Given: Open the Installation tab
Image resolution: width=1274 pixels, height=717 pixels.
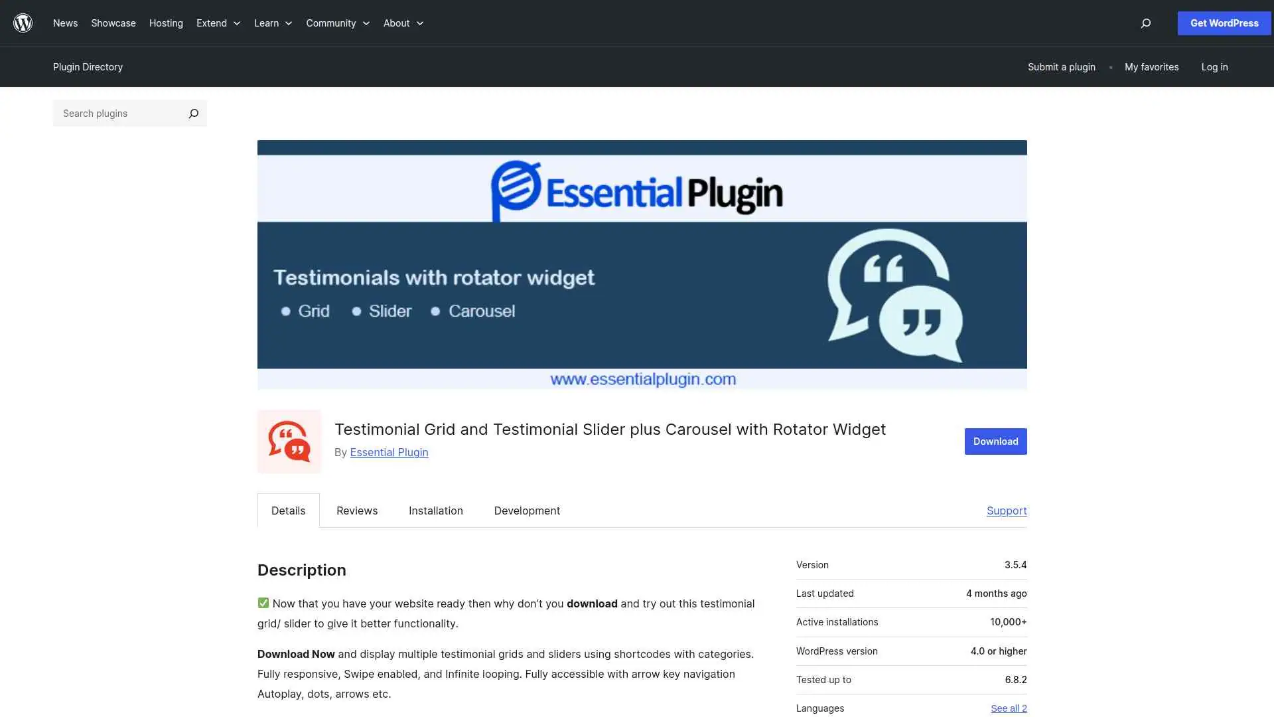Looking at the screenshot, I should click(435, 511).
